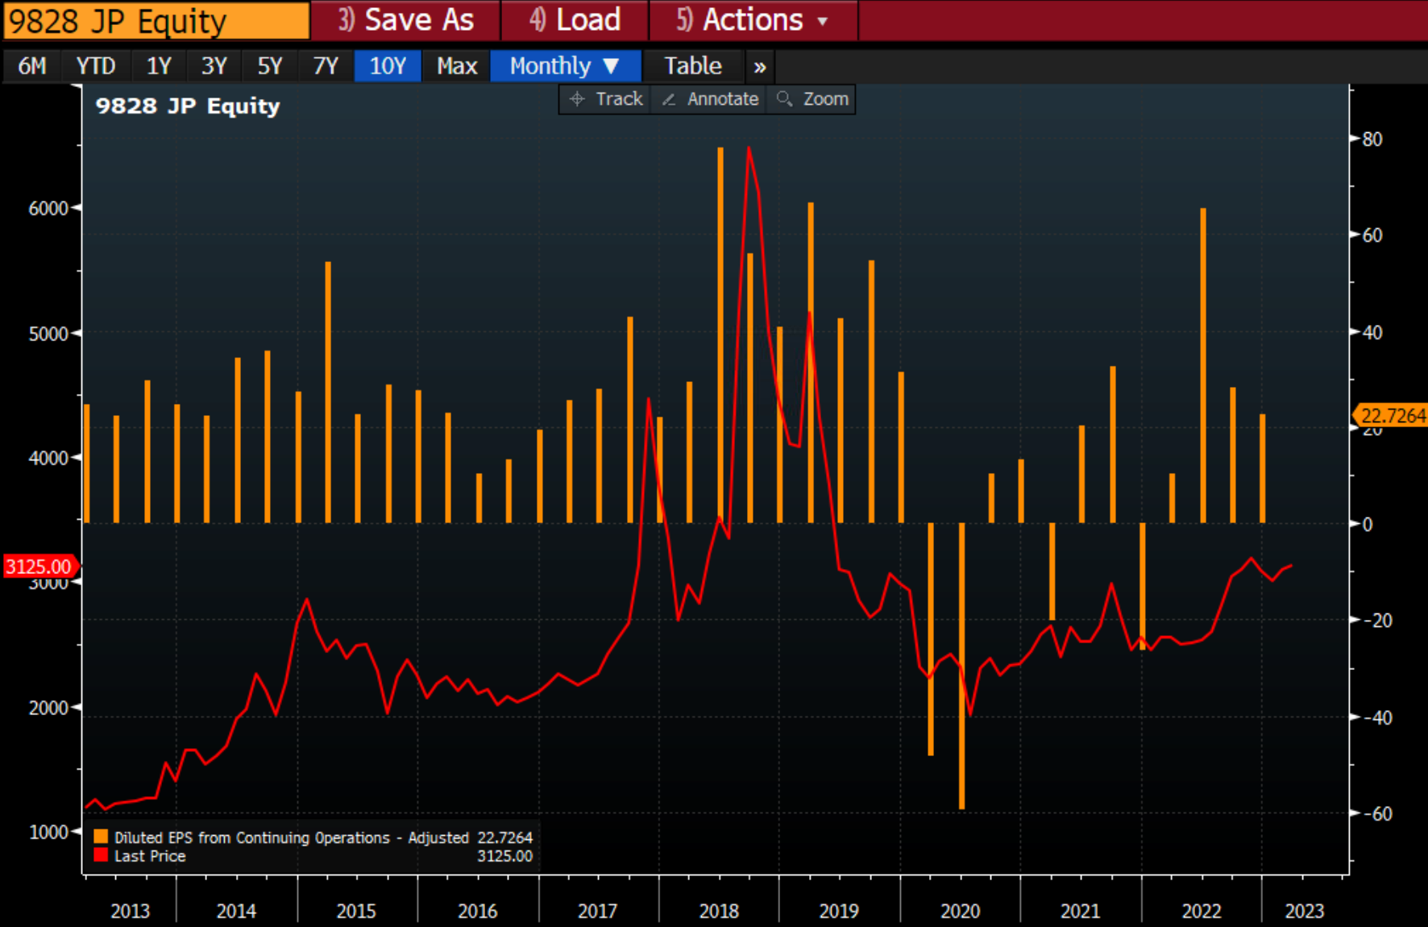1428x927 pixels.
Task: Open the Monthly periodicity dropdown
Action: pyautogui.click(x=564, y=66)
